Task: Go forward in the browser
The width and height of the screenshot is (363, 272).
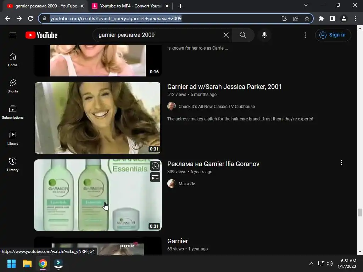Action: pos(19,18)
